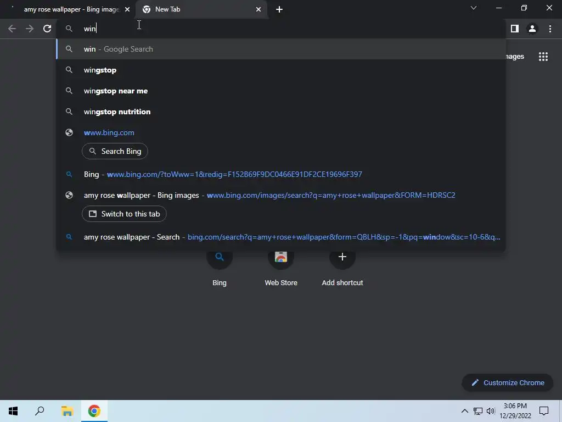Open the Chrome side panel icon

tap(515, 29)
